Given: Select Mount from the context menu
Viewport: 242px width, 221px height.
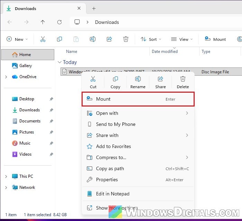Looking at the screenshot, I should click(x=138, y=99).
